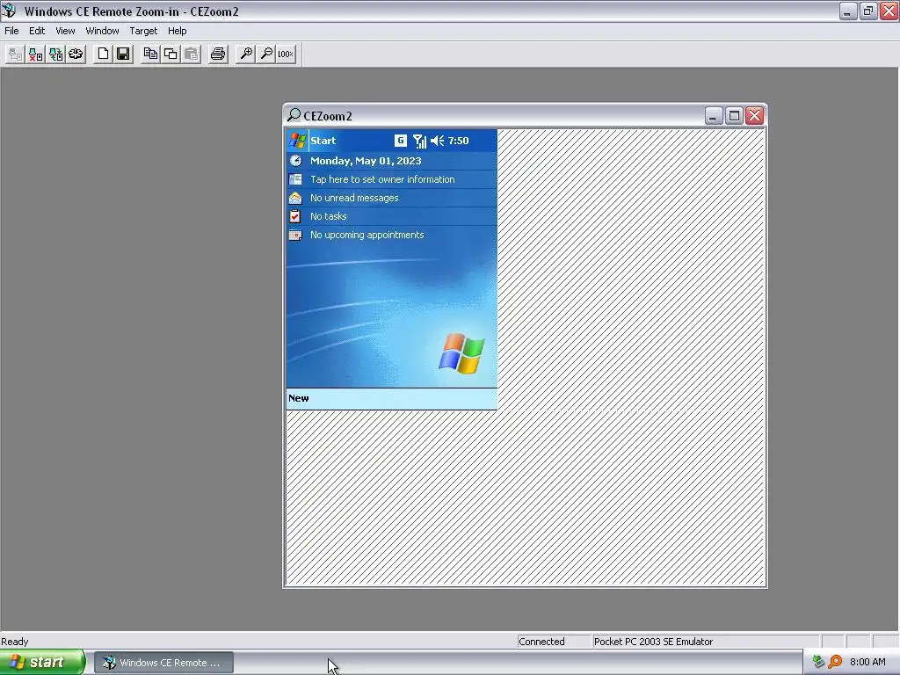
Task: Open No upcoming appointments entry
Action: (367, 235)
